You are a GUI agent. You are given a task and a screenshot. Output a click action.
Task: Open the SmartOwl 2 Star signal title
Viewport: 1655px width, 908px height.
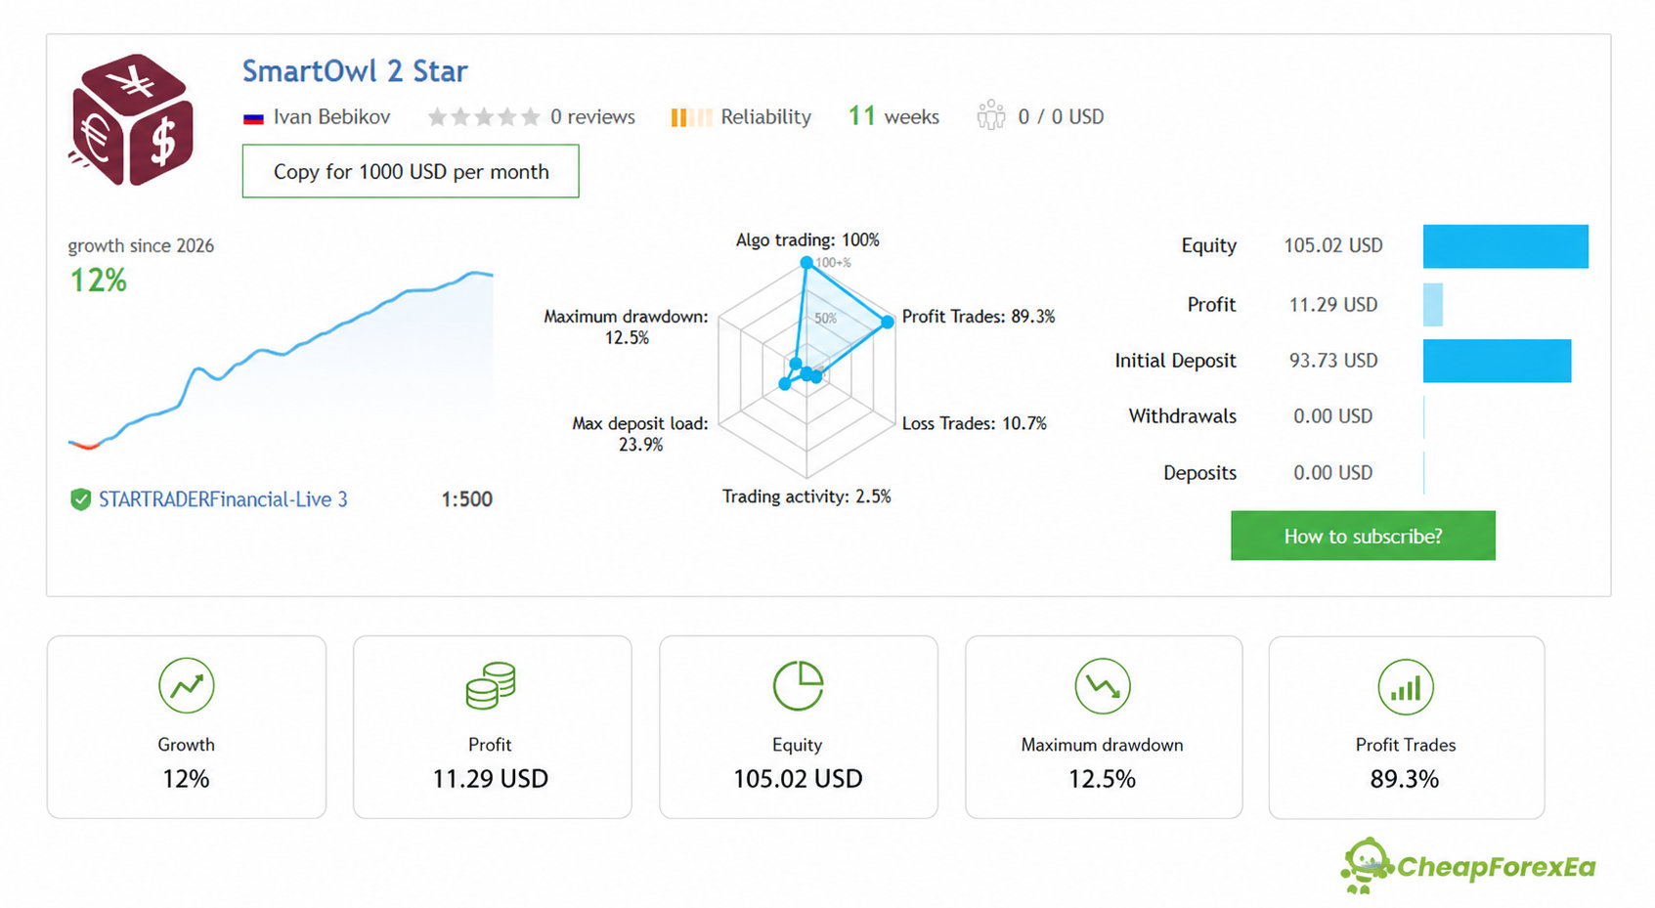coord(355,71)
